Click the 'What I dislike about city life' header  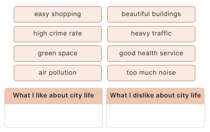coord(155,96)
